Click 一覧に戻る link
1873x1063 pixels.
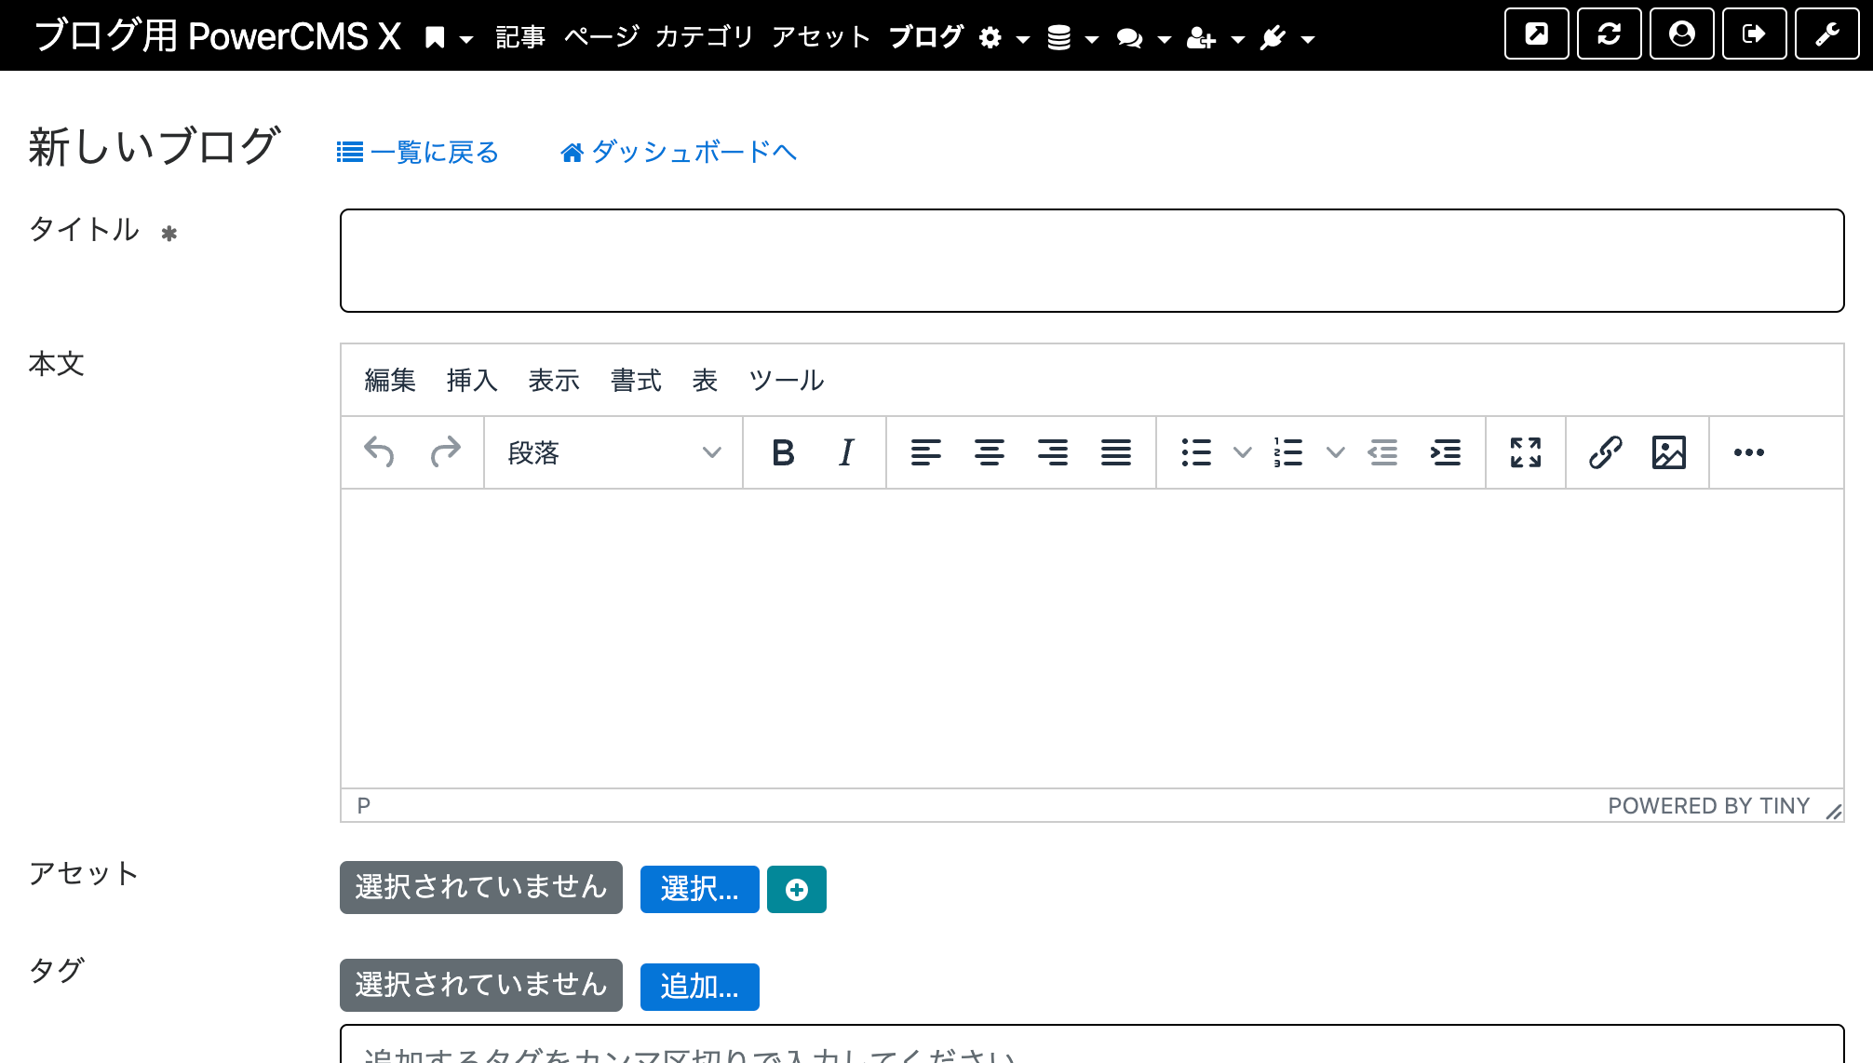tap(418, 152)
